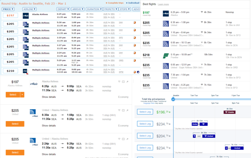Click the video entertainment icon on the 2:24p United card
Image resolution: width=251 pixels, height=158 pixels.
point(123,138)
